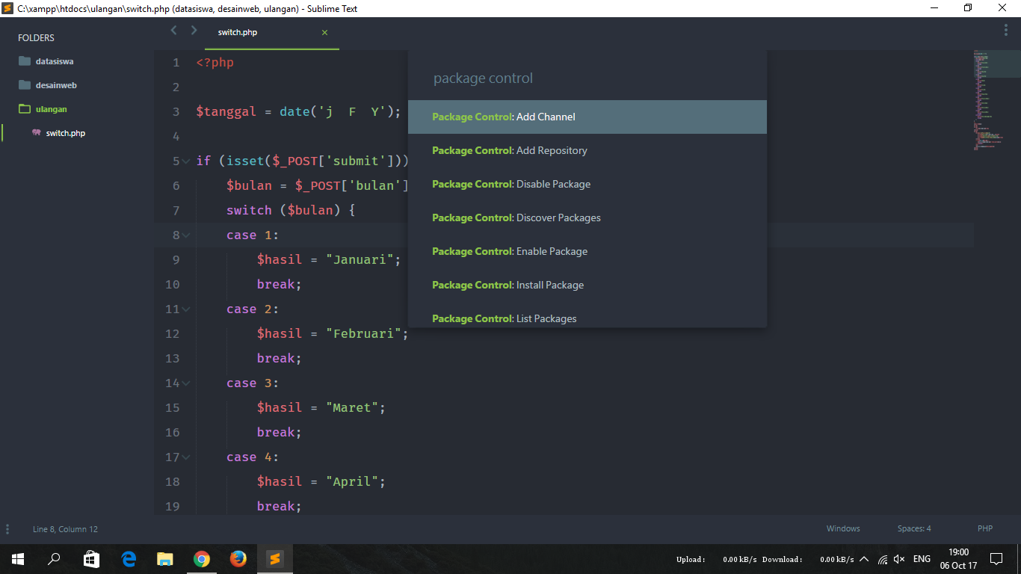Image resolution: width=1021 pixels, height=574 pixels.
Task: Close the switch.php tab
Action: (324, 33)
